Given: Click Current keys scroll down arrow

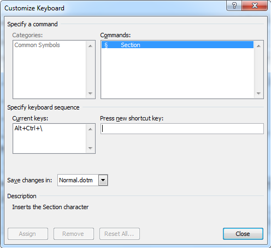Looking at the screenshot, I should [x=90, y=148].
